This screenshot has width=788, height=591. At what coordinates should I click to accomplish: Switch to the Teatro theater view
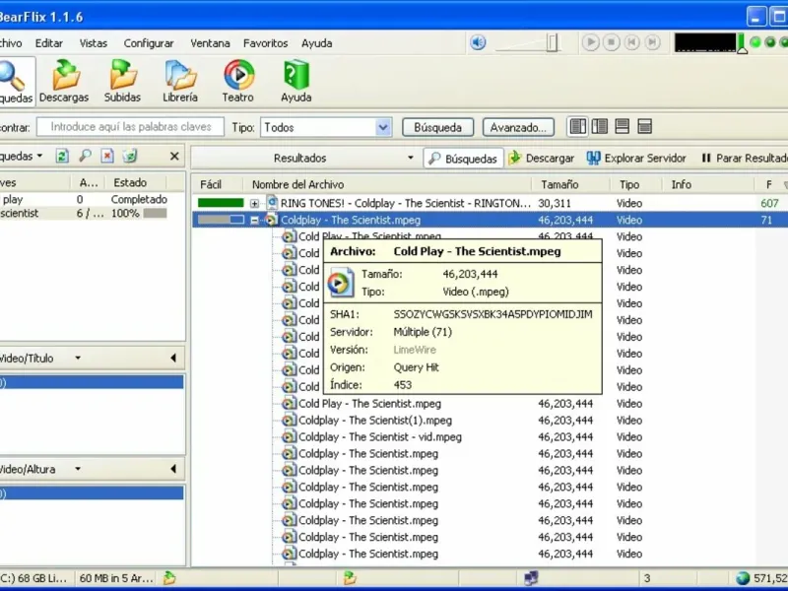tap(237, 81)
